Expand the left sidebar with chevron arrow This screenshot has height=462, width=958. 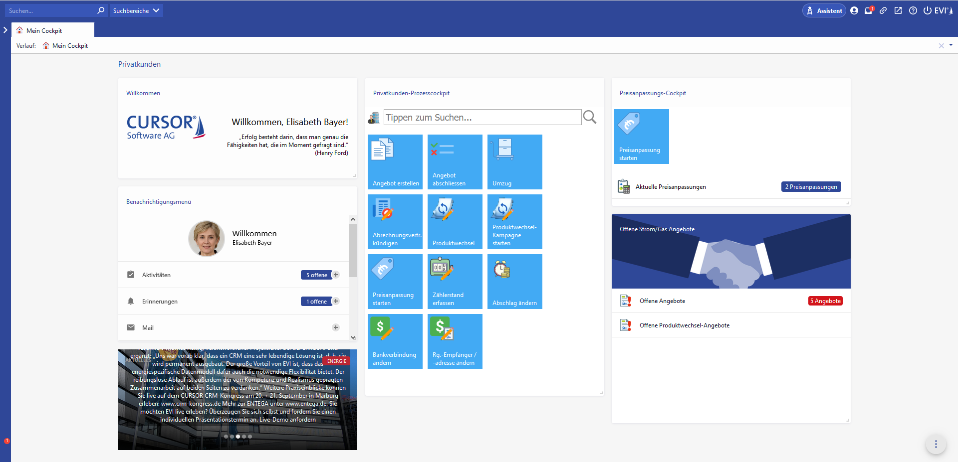click(5, 30)
